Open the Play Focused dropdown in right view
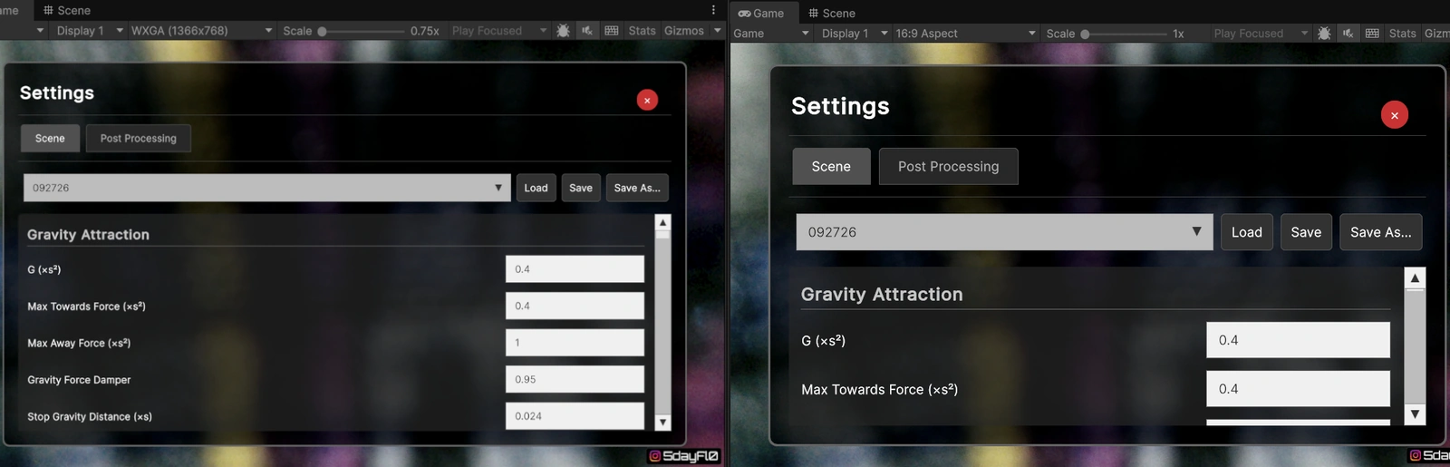The width and height of the screenshot is (1450, 467). [x=1260, y=34]
